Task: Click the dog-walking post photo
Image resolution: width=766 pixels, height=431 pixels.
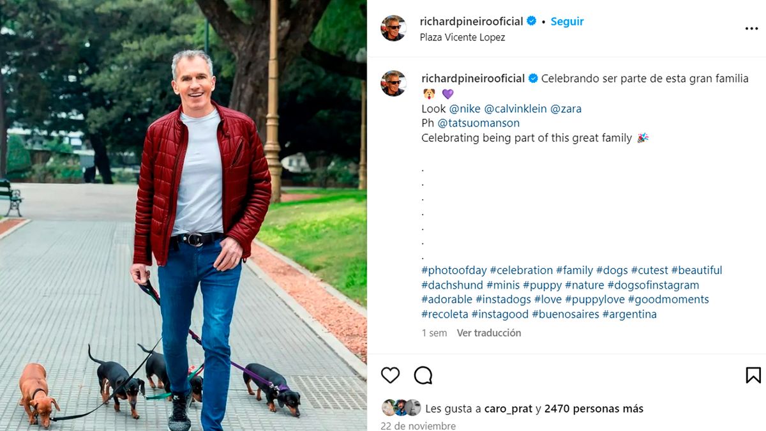Action: (183, 215)
